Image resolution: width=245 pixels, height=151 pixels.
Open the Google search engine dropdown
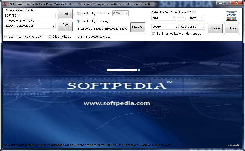pyautogui.click(x=176, y=27)
